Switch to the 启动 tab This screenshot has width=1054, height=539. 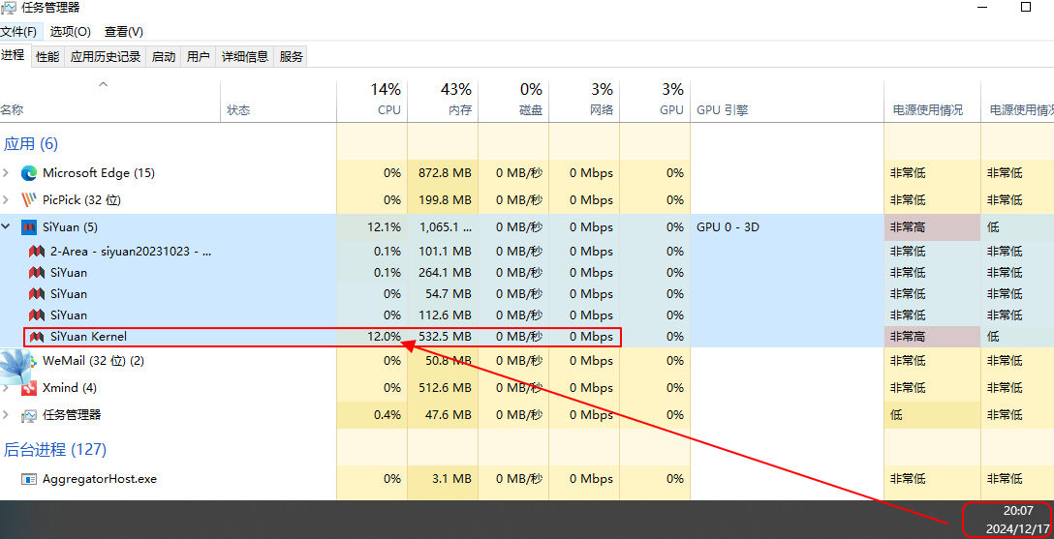tap(164, 56)
